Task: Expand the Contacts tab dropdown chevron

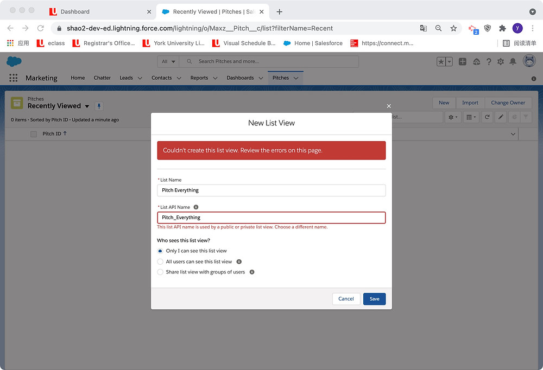Action: (179, 78)
